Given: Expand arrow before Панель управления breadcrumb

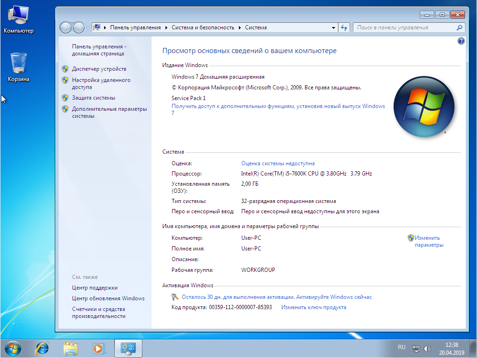Looking at the screenshot, I should [x=105, y=28].
